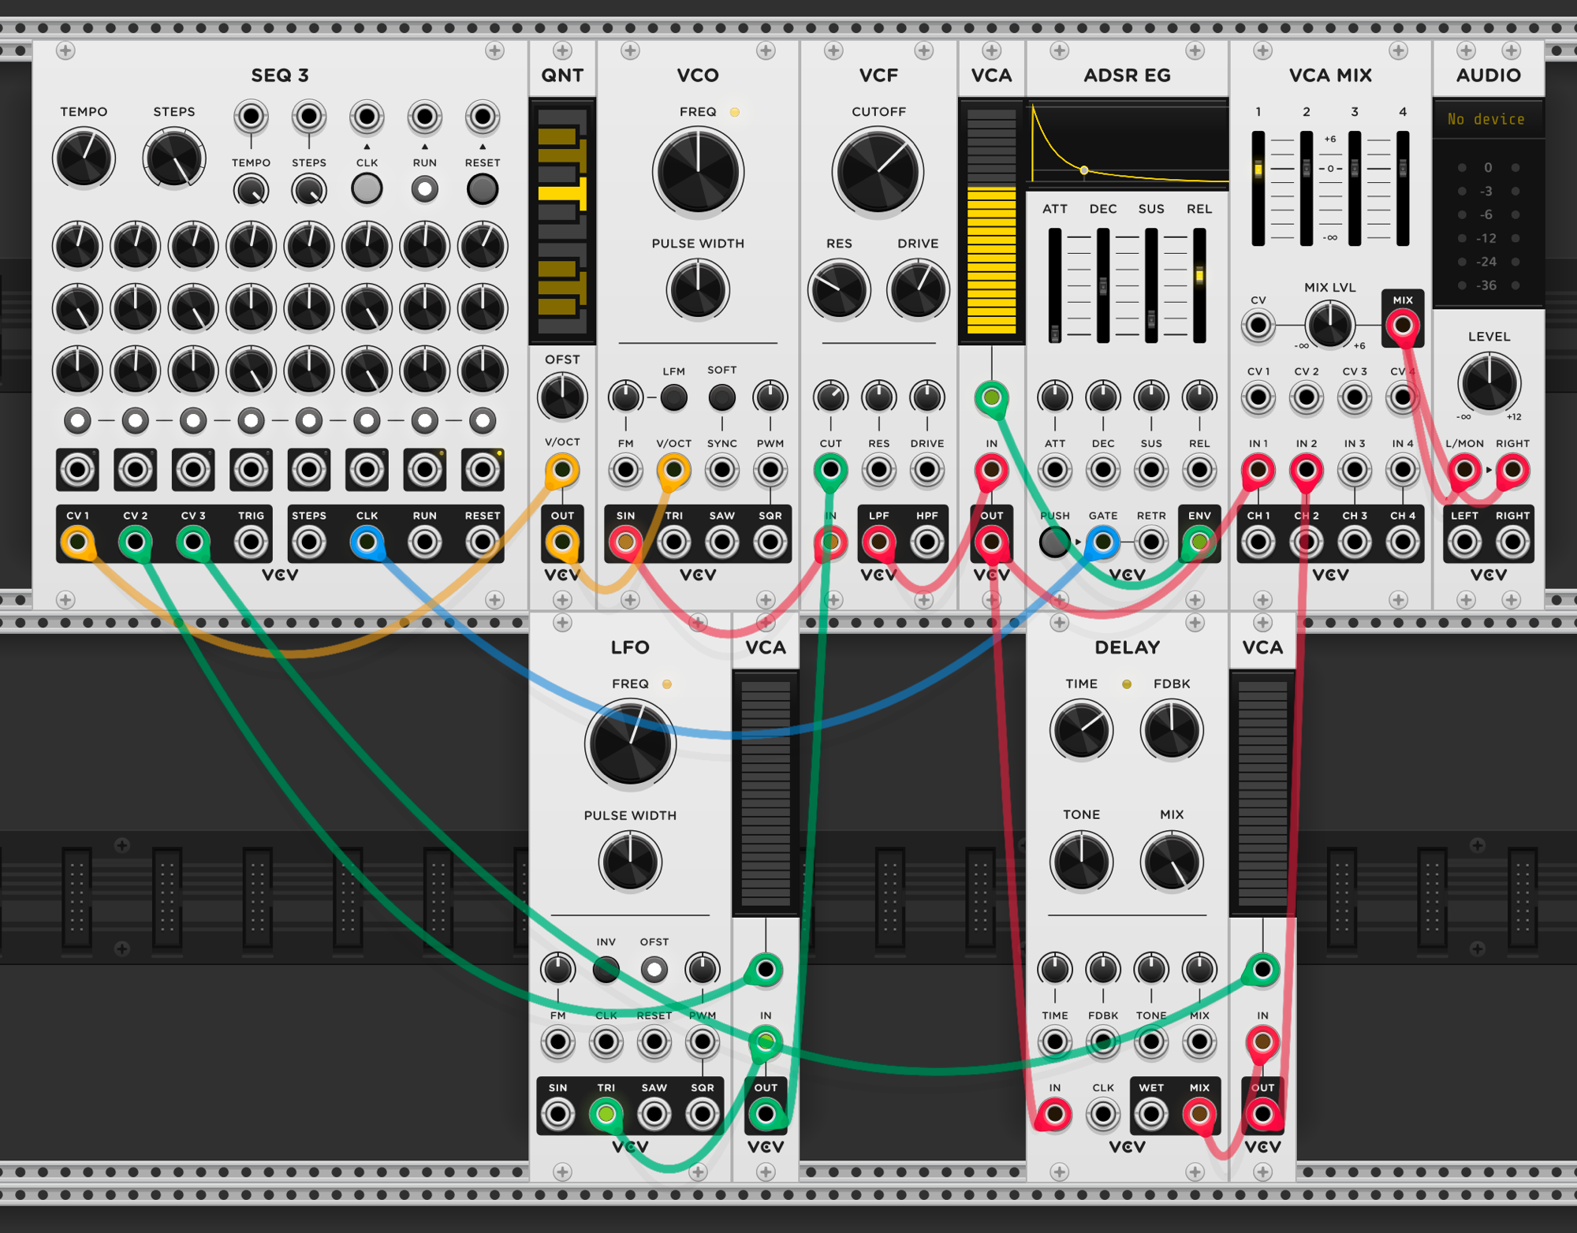This screenshot has width=1577, height=1233.
Task: Click LFO SIN output jack
Action: point(557,1114)
